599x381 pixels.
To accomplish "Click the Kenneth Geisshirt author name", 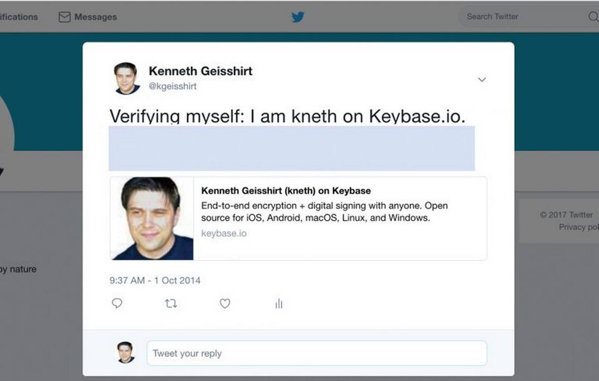I will (200, 71).
